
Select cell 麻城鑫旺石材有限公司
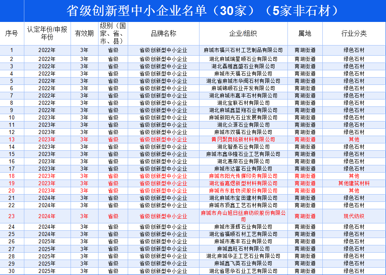(x=243, y=249)
